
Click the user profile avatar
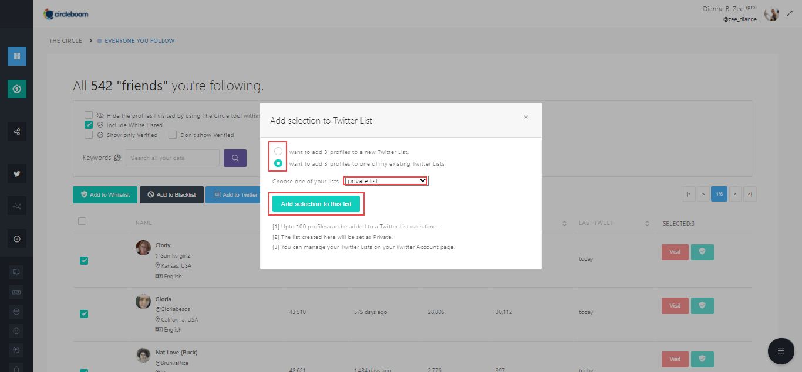(771, 13)
